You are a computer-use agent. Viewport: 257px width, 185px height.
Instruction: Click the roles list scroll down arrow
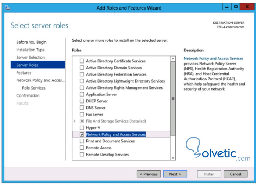tap(173, 157)
